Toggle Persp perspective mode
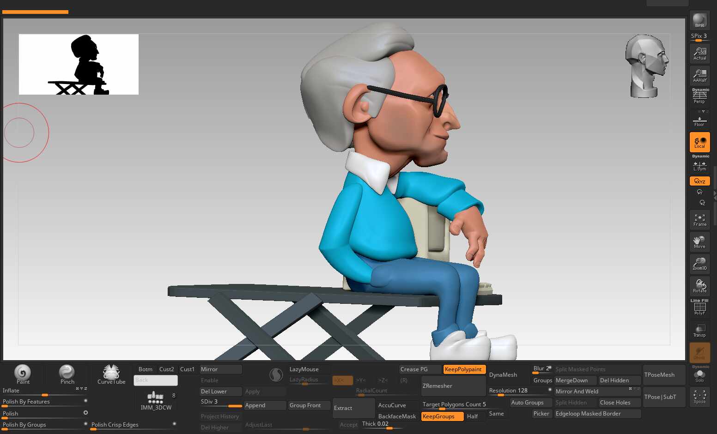717x434 pixels. pyautogui.click(x=699, y=97)
